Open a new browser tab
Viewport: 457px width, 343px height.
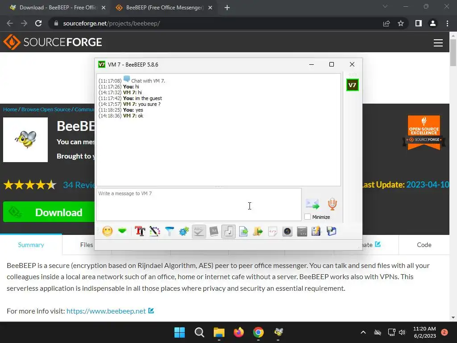pos(227,8)
